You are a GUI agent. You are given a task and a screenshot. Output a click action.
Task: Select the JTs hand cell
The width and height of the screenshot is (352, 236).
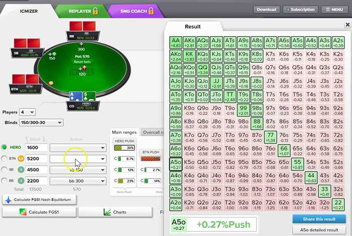230,83
